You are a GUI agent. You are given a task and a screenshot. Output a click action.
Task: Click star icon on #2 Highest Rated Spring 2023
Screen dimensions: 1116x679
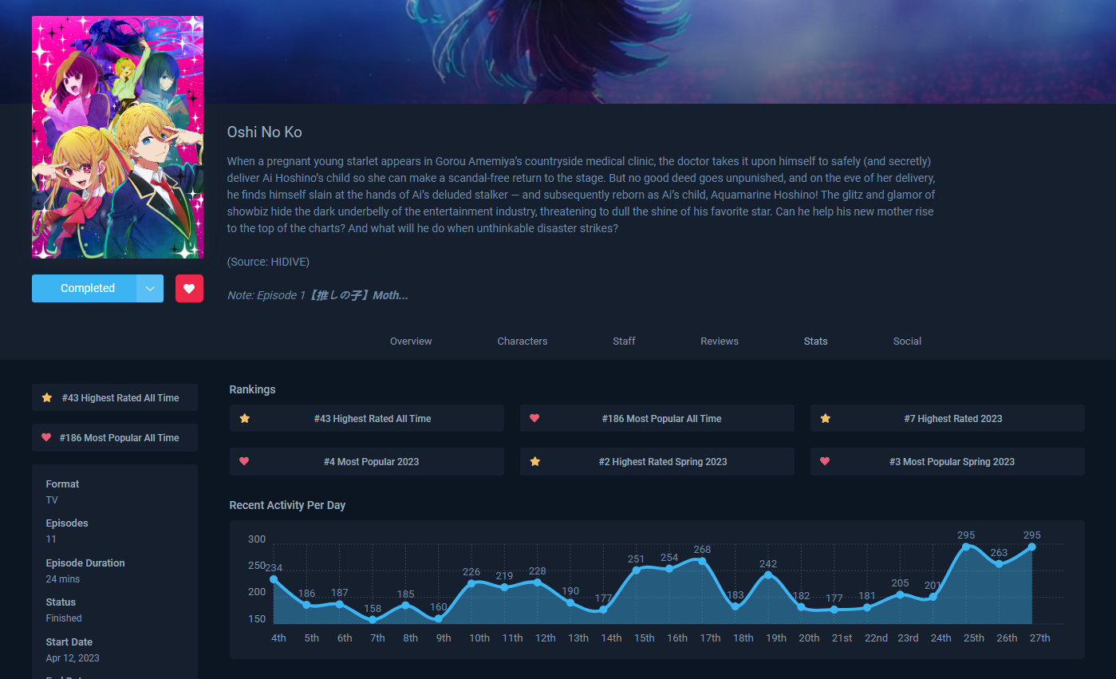click(535, 461)
